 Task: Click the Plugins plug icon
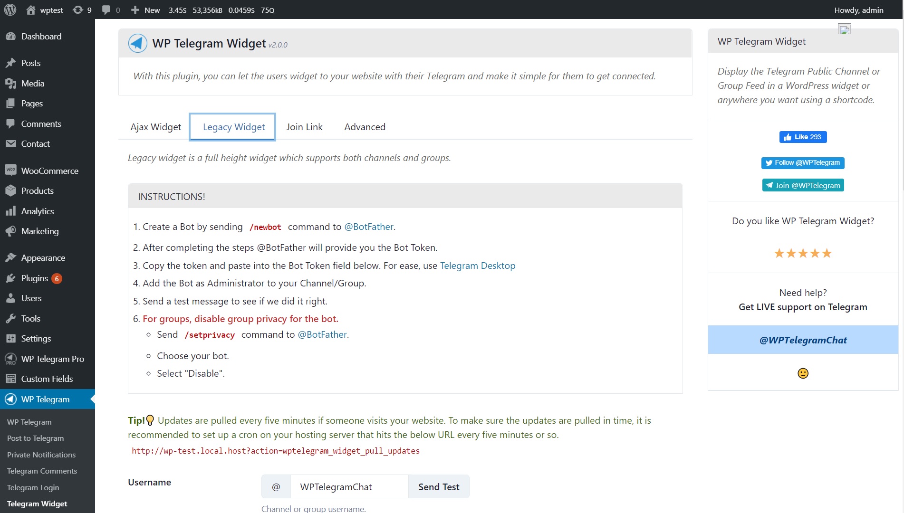click(10, 278)
